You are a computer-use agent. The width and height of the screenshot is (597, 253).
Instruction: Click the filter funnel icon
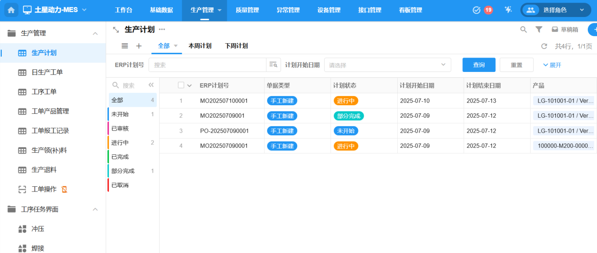point(539,30)
